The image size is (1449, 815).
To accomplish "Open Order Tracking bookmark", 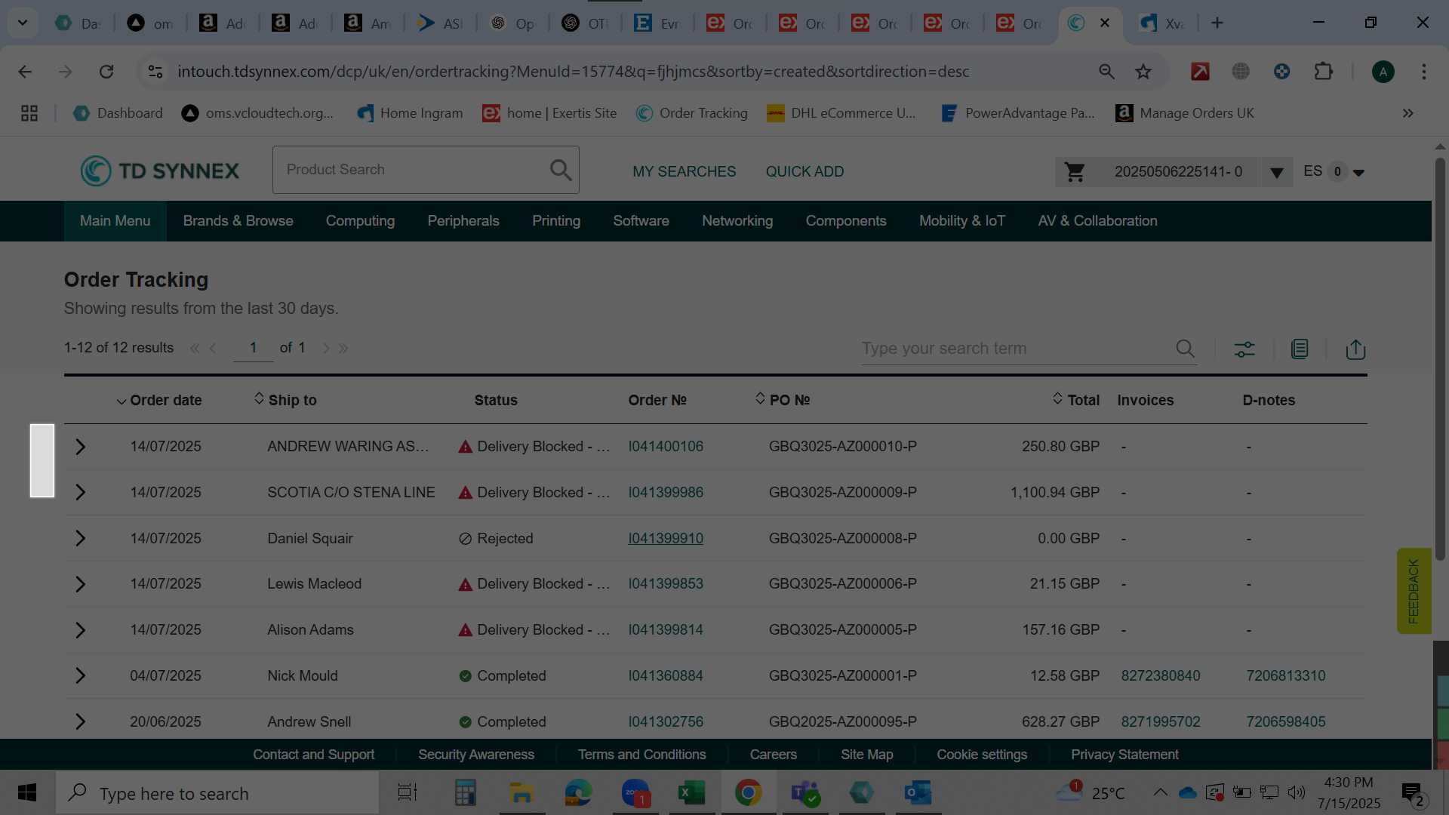I will [692, 113].
